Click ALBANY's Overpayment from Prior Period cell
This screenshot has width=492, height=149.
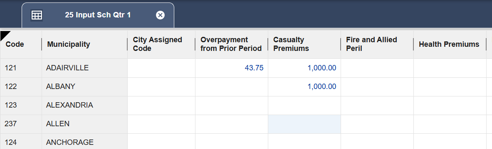(x=232, y=87)
